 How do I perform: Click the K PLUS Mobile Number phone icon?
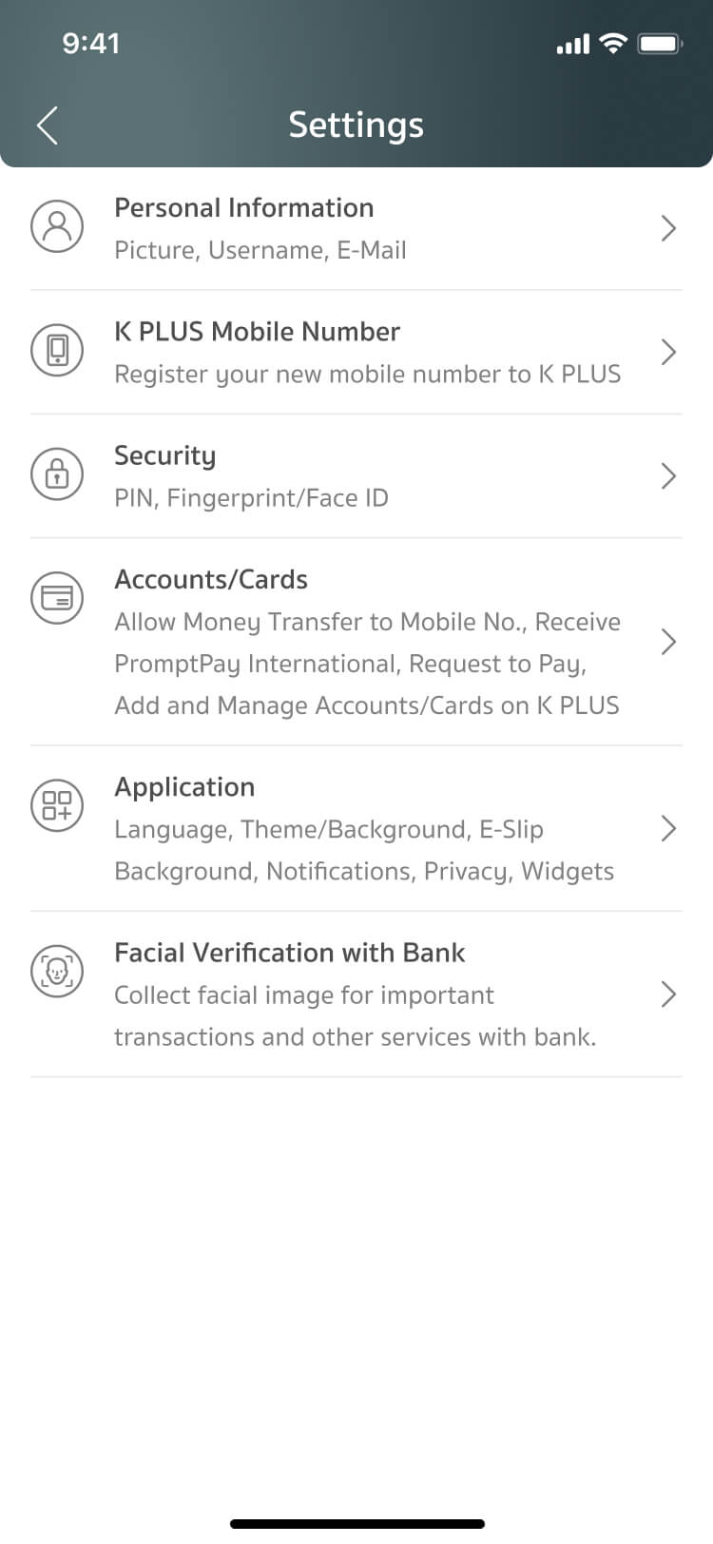[x=57, y=350]
